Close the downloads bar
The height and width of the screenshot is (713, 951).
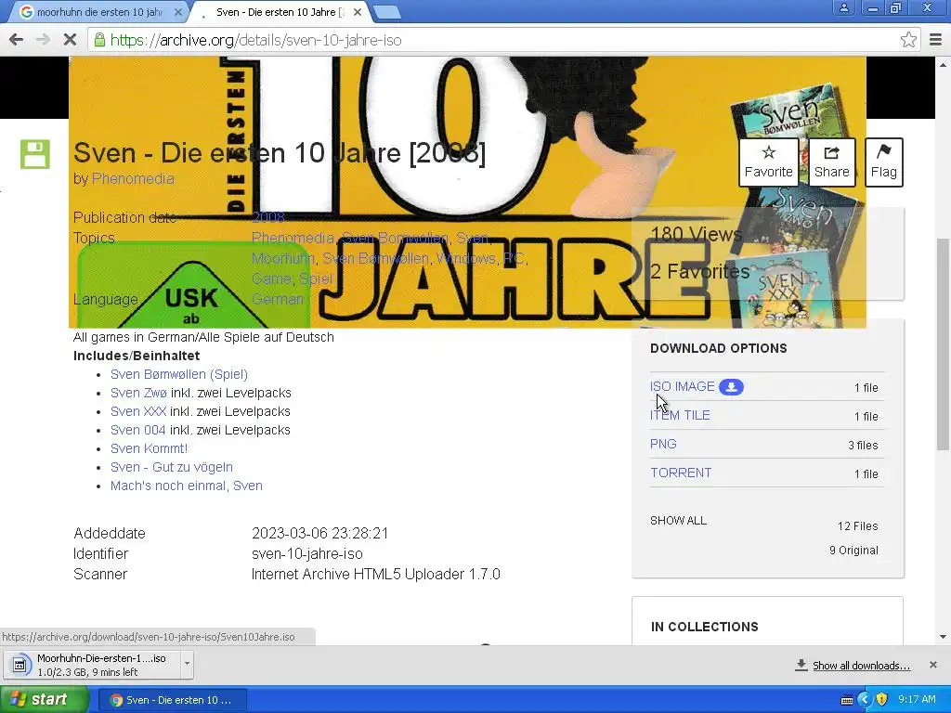[x=932, y=665]
